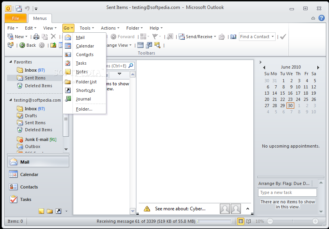329x229 pixels.
Task: Click the Address Book icon
Action: [x=233, y=37]
